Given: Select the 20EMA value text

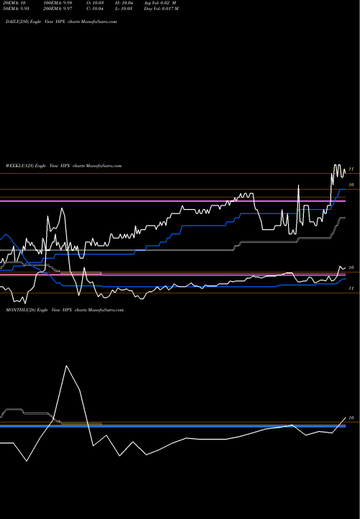Looking at the screenshot, I should (x=16, y=3).
